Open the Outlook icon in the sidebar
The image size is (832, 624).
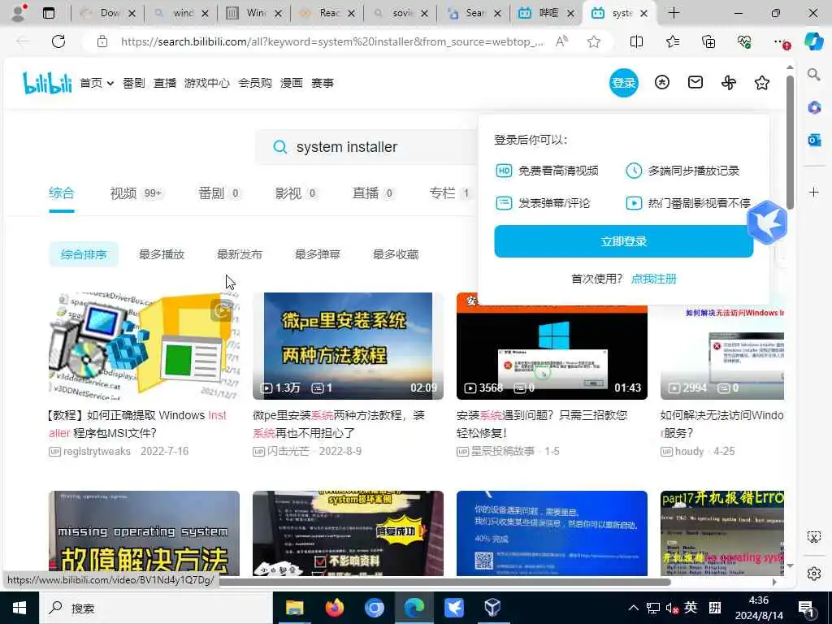click(814, 140)
